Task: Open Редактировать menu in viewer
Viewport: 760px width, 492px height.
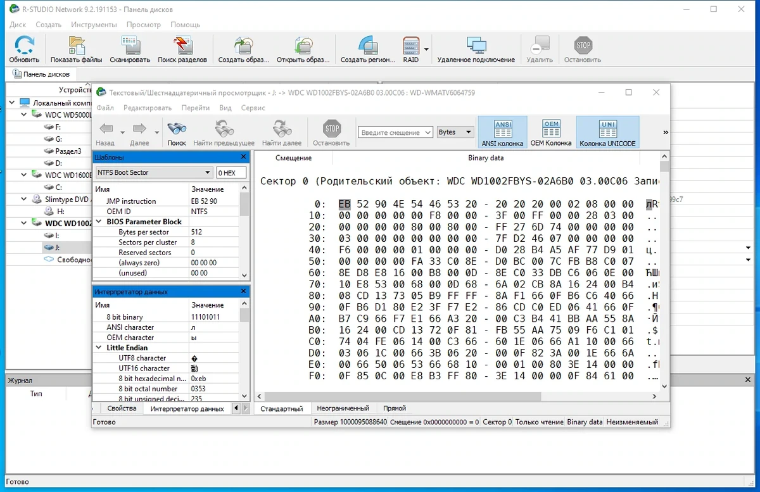Action: 148,108
